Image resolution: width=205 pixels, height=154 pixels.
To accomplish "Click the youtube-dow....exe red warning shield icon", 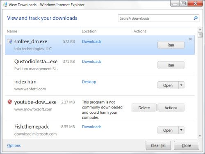I will click(x=10, y=102).
